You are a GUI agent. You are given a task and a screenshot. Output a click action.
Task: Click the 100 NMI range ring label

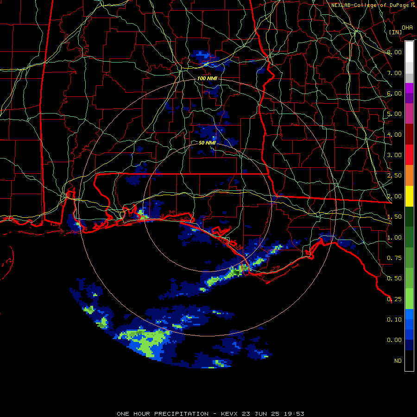[207, 78]
